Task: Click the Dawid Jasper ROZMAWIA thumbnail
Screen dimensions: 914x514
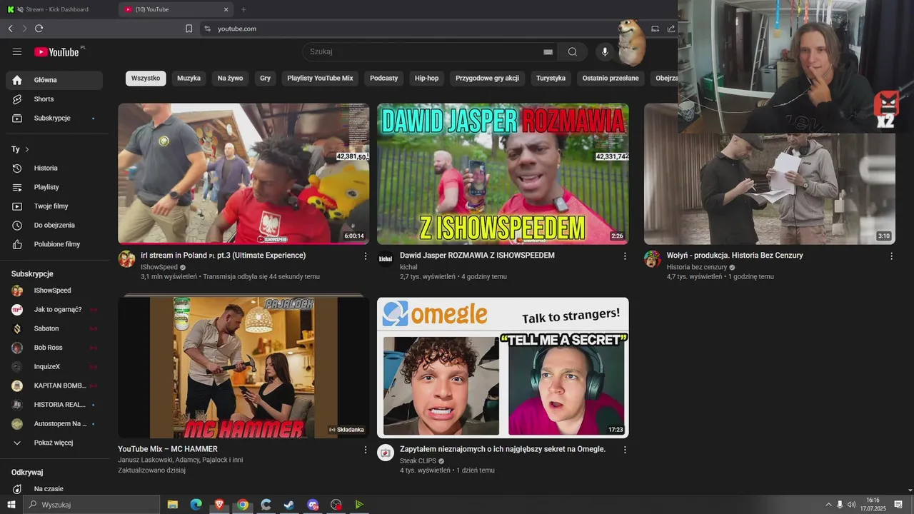Action: pos(503,173)
